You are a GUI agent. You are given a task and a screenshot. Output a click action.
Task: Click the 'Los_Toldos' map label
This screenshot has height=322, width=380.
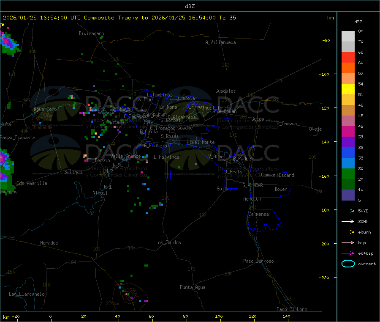click(x=168, y=242)
